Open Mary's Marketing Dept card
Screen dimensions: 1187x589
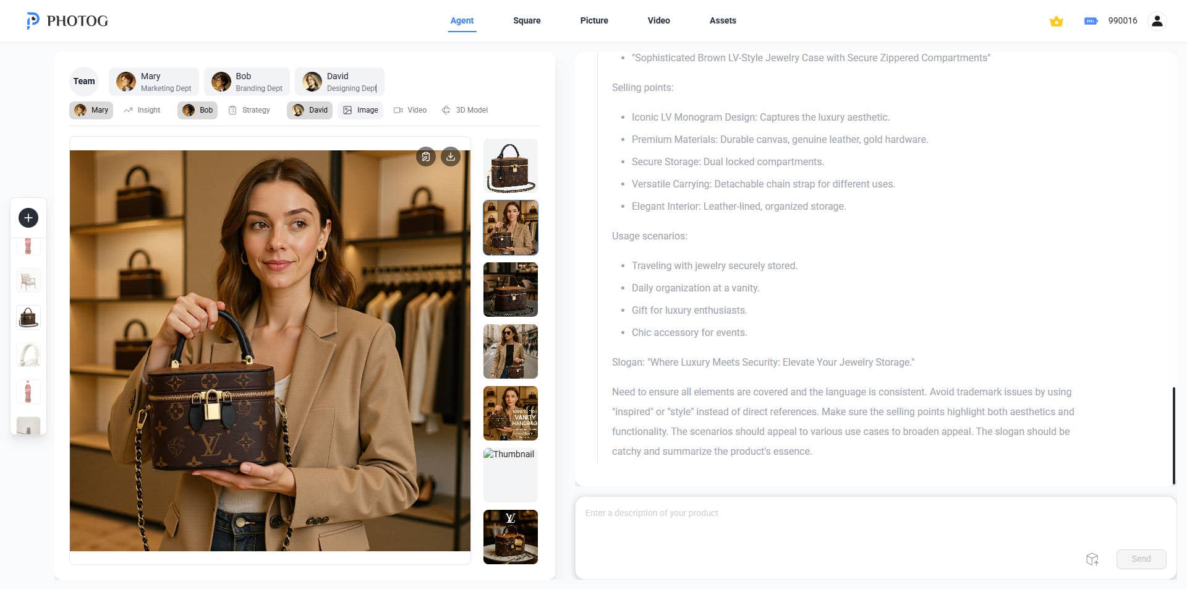click(154, 82)
